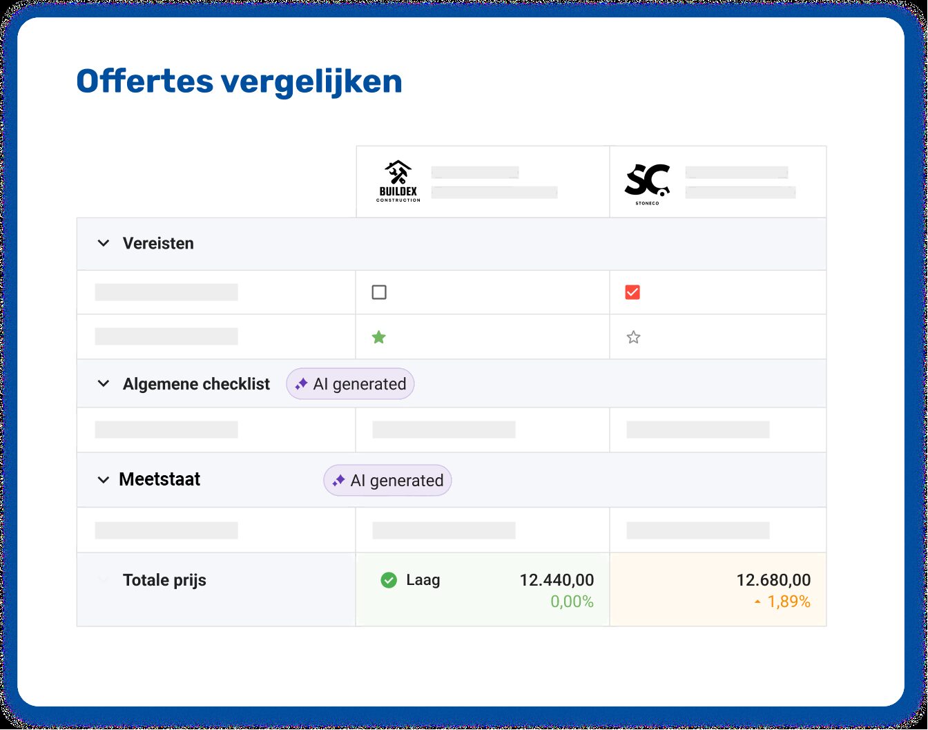The width and height of the screenshot is (928, 730).
Task: Click the Offertes vergelijken title
Action: (239, 81)
